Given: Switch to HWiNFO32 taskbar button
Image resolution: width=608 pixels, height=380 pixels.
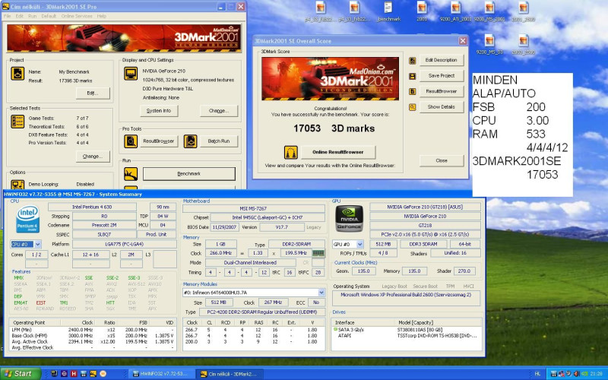Looking at the screenshot, I should pyautogui.click(x=160, y=374).
